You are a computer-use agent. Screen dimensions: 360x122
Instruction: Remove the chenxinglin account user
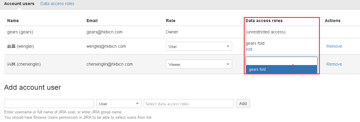click(334, 64)
